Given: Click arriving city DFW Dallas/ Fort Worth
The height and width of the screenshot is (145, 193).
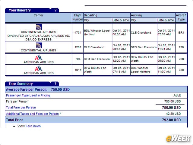Looking at the screenshot, I should (x=142, y=59).
